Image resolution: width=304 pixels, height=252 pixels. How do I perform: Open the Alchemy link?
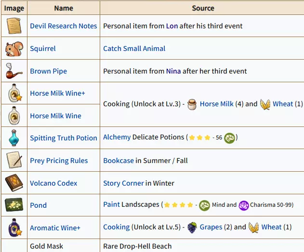(x=117, y=137)
